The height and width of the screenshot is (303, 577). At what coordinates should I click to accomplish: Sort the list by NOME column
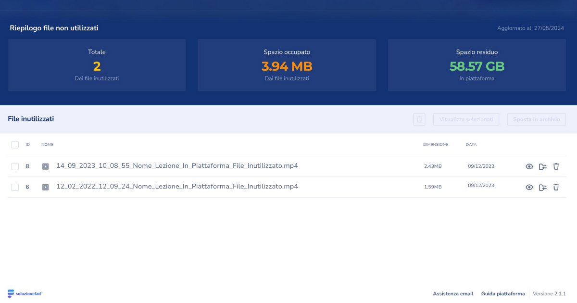coord(47,145)
